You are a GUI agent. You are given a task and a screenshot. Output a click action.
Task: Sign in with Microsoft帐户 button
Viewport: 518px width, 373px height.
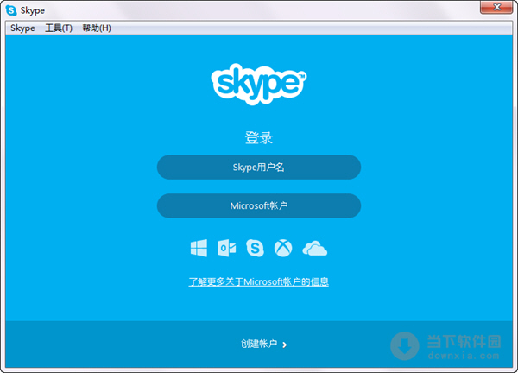coord(259,205)
